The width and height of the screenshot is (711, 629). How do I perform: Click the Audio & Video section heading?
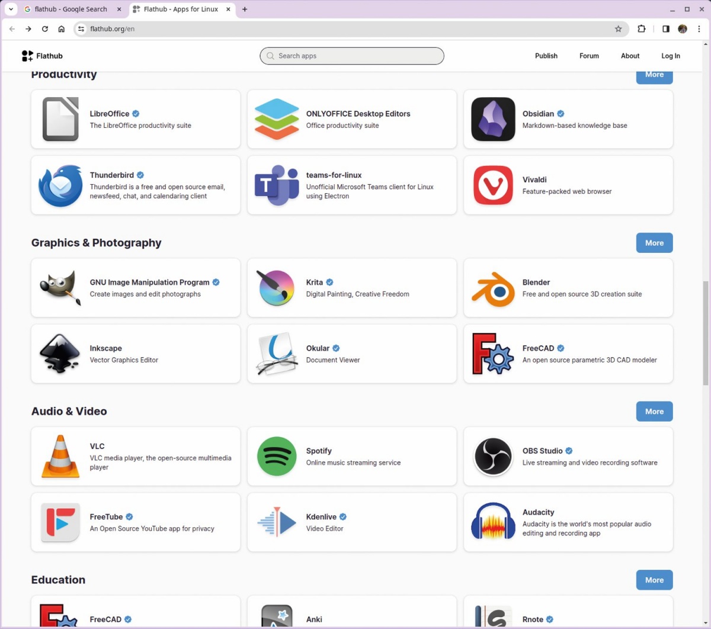(x=69, y=411)
